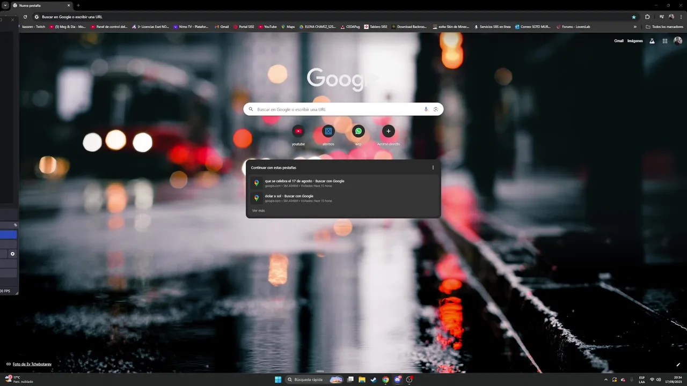687x386 pixels.
Task: Click the Google logo
Action: (x=343, y=78)
